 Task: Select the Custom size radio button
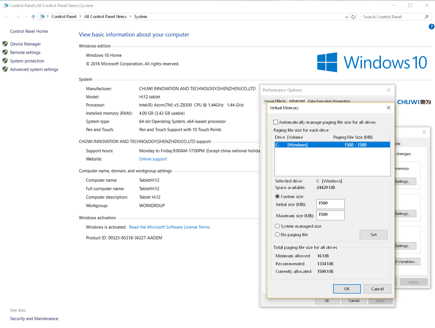click(x=277, y=196)
